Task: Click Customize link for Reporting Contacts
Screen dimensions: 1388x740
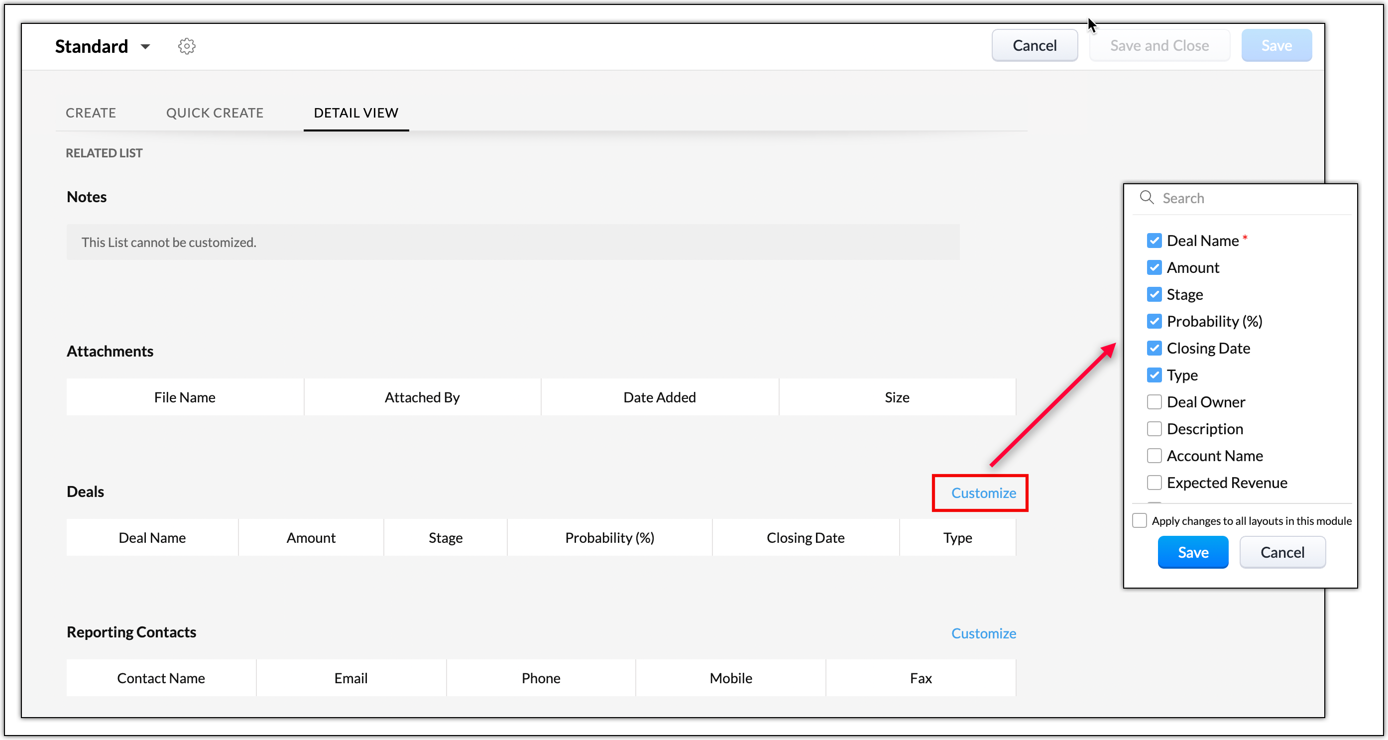Action: tap(983, 634)
